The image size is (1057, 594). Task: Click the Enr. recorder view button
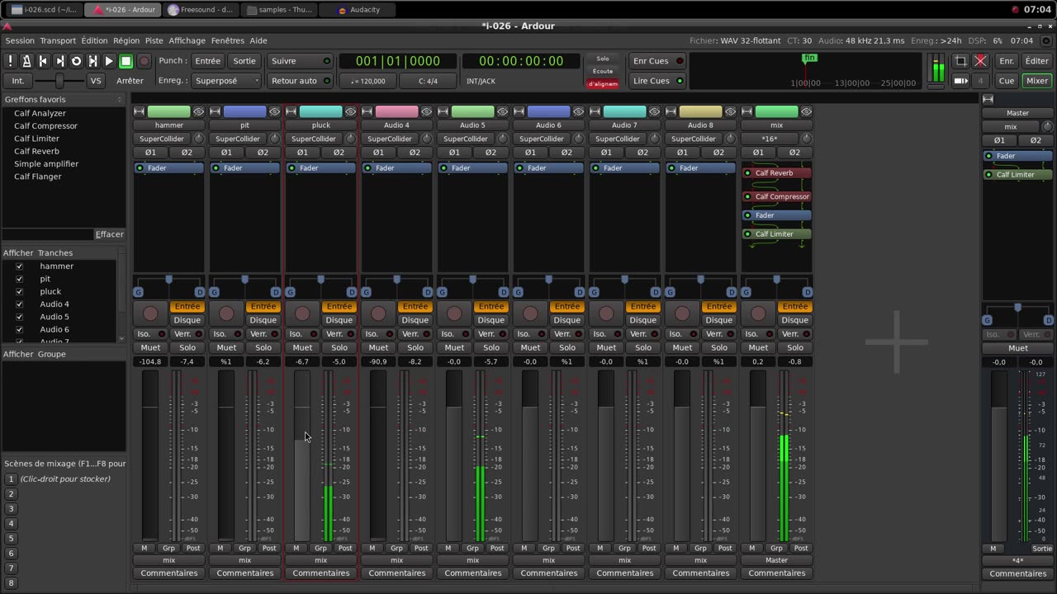1007,61
